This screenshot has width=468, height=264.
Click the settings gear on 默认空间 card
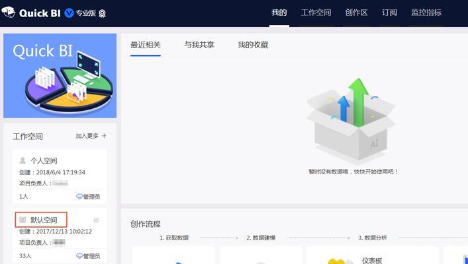click(x=96, y=220)
